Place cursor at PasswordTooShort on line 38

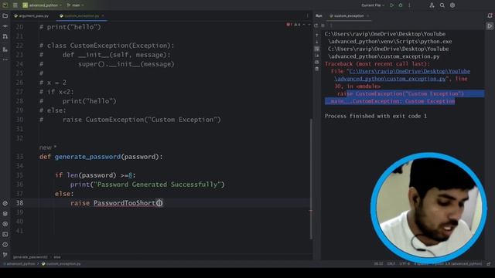(x=125, y=203)
